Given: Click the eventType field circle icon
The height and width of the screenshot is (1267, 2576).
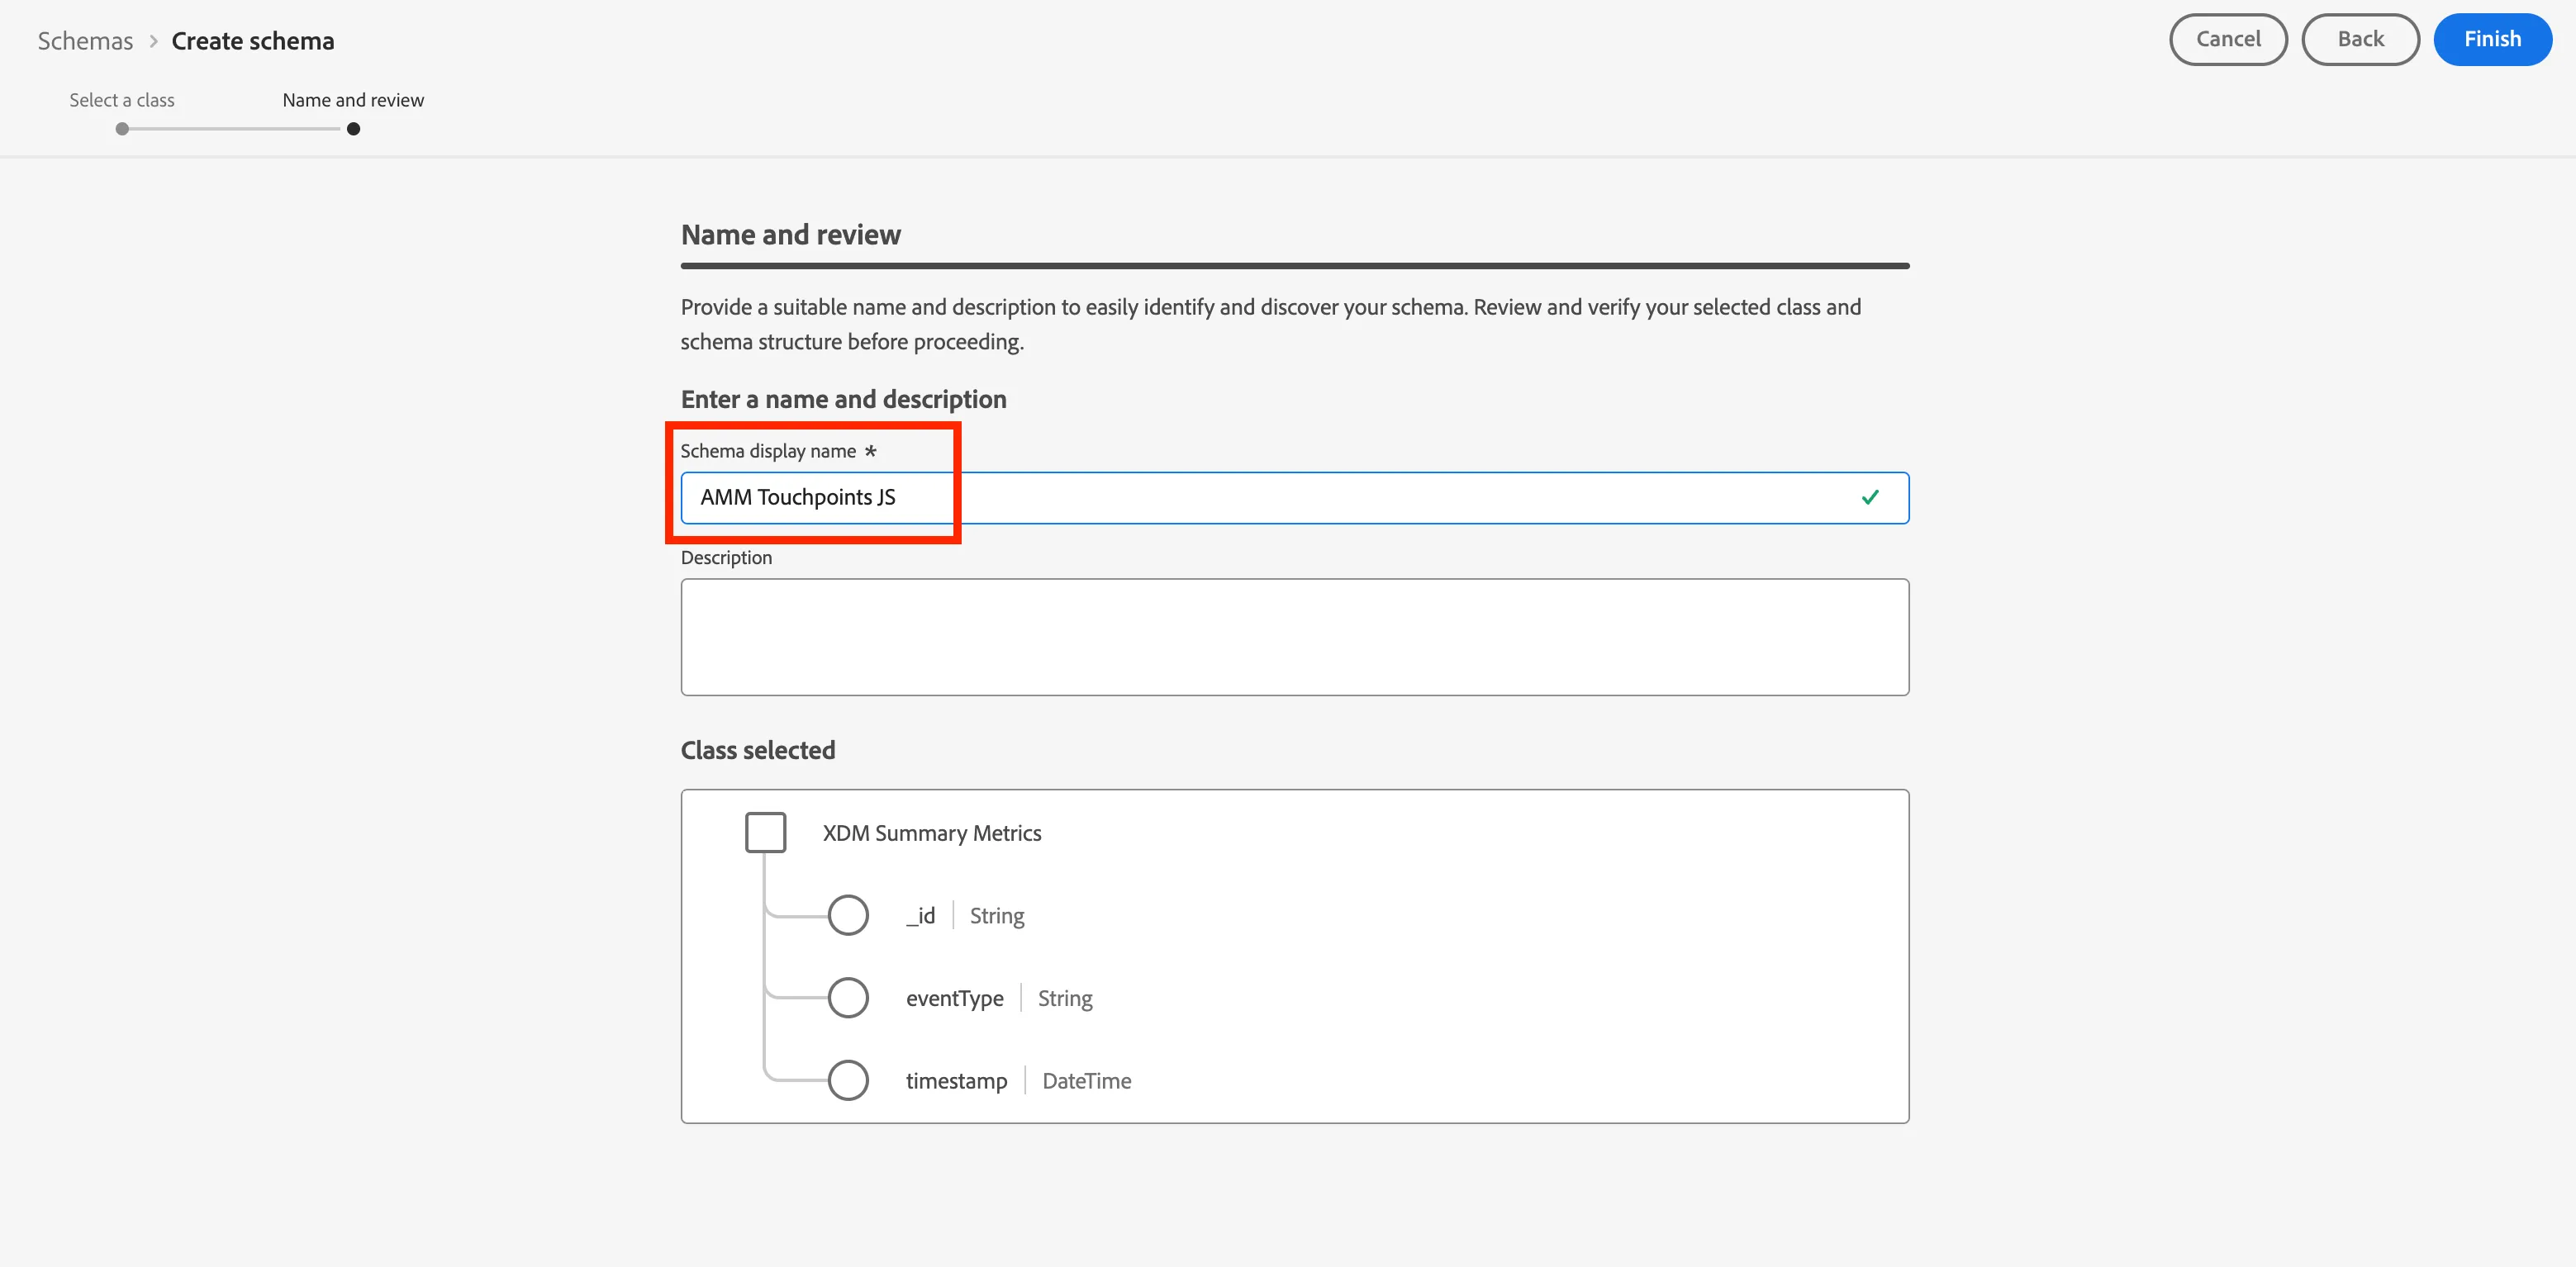Looking at the screenshot, I should coord(848,998).
